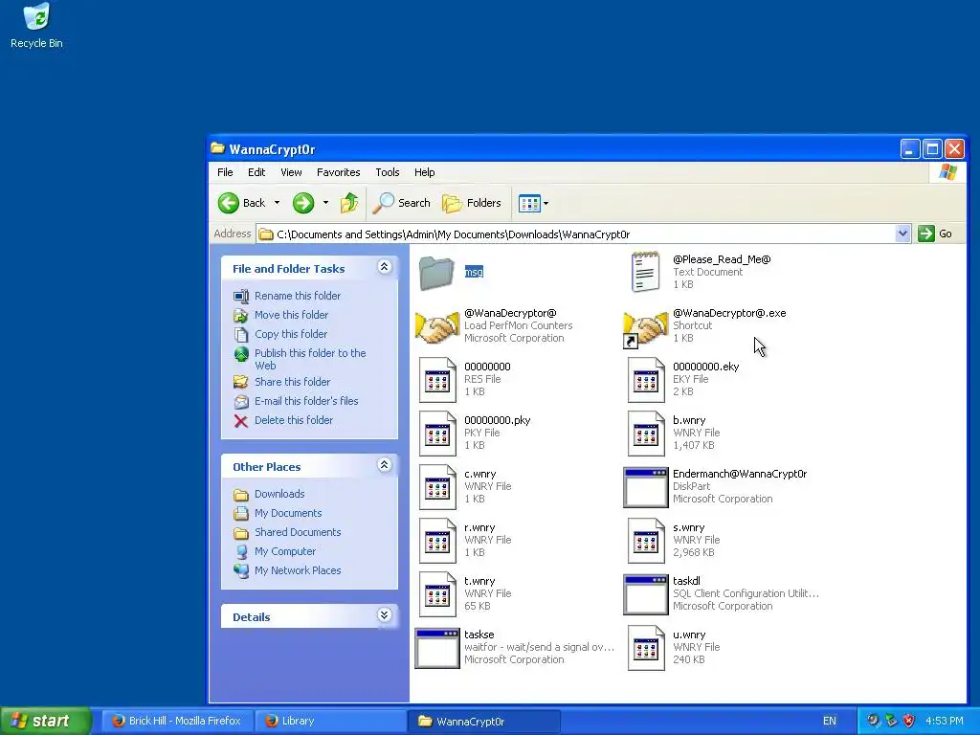Select the 00000000.pky file icon
980x735 pixels.
coord(436,434)
